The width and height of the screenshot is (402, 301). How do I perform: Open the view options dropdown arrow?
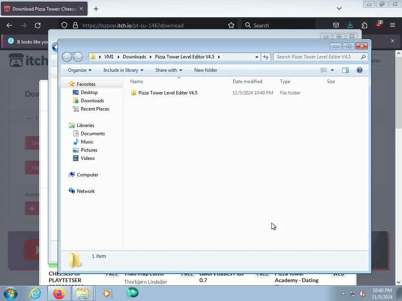[x=332, y=70]
